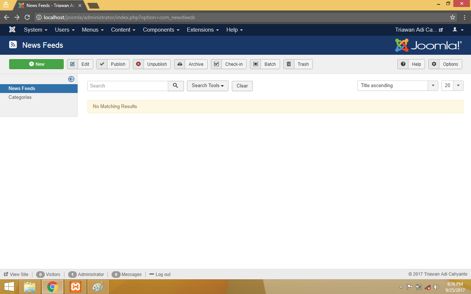This screenshot has width=471, height=294.
Task: Click the Joomla logo icon in menu bar
Action: pos(12,30)
